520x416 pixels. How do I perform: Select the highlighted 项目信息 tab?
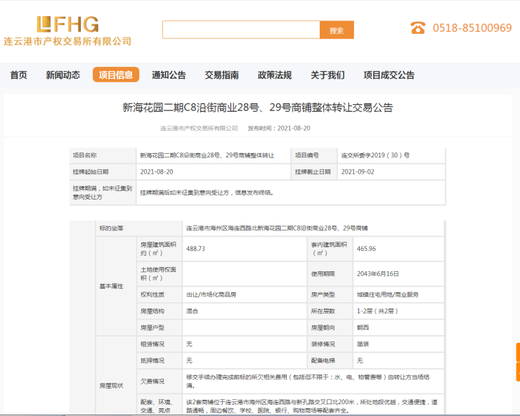pyautogui.click(x=116, y=75)
